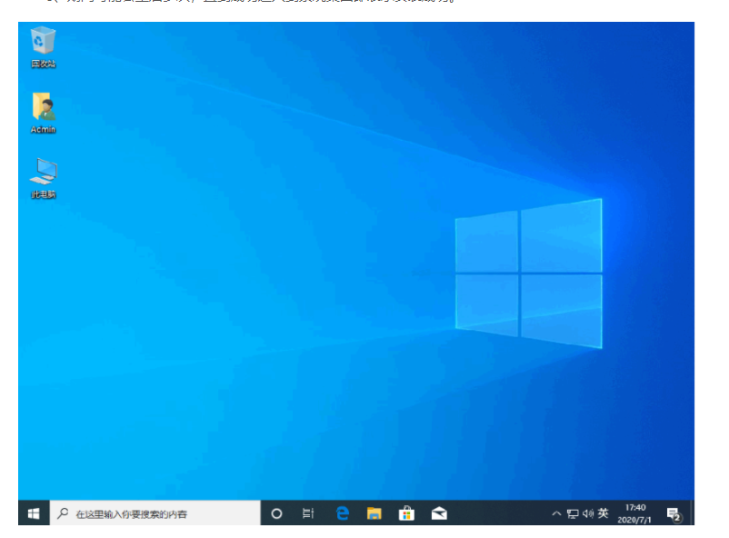Open the network status flyout
Screen dimensions: 729x538
(x=572, y=513)
